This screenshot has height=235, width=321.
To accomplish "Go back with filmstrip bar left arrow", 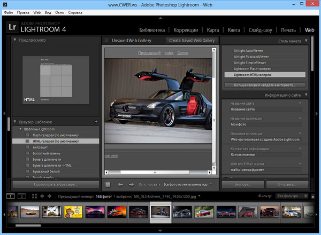I will [42, 196].
